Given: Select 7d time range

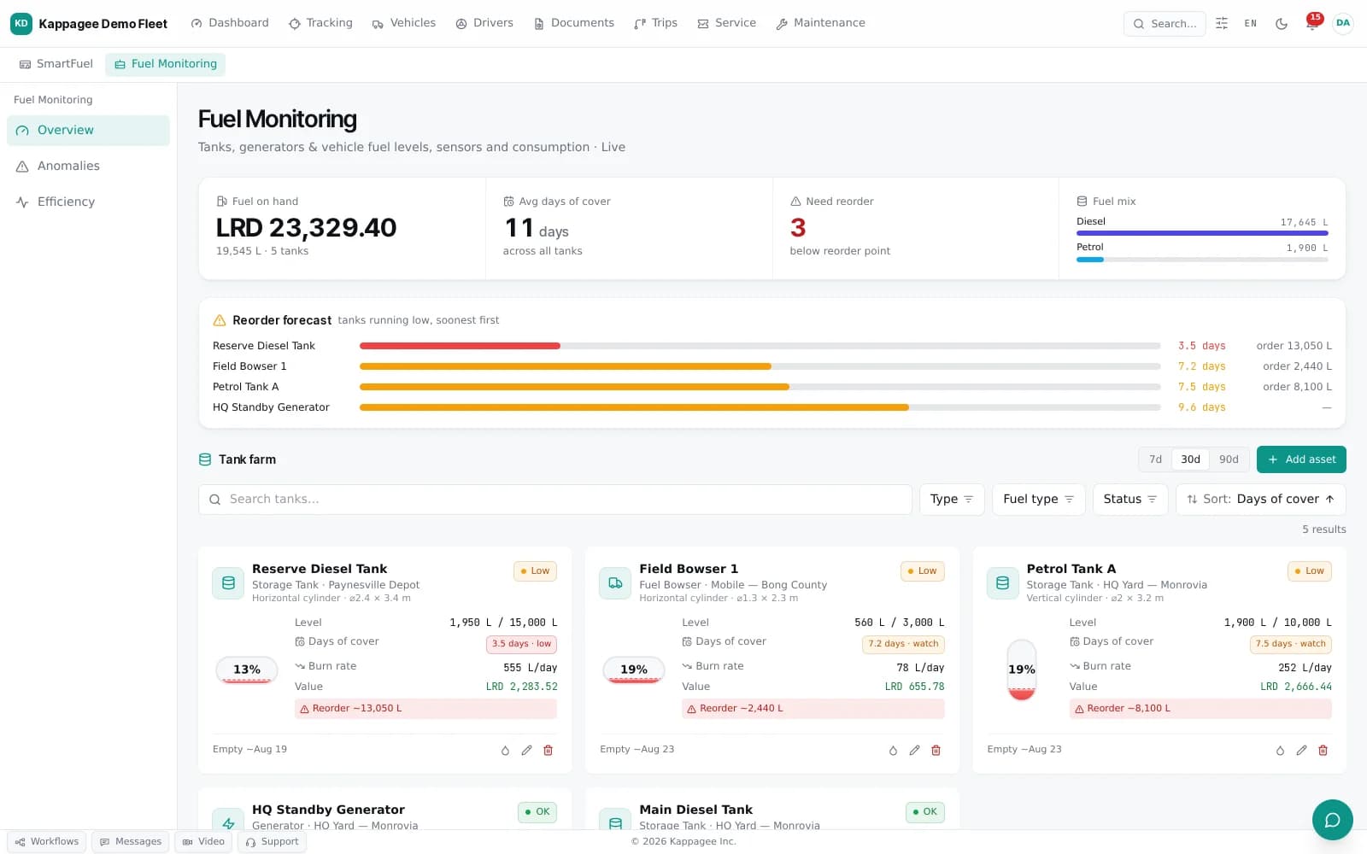Looking at the screenshot, I should pyautogui.click(x=1155, y=459).
